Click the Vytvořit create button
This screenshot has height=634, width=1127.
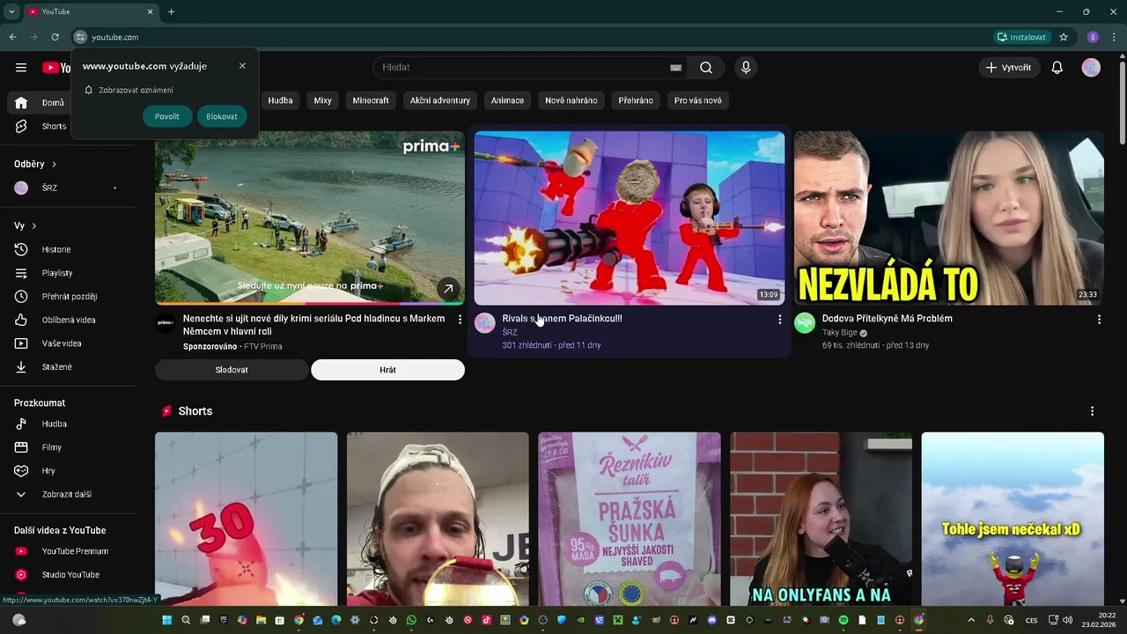(1009, 68)
